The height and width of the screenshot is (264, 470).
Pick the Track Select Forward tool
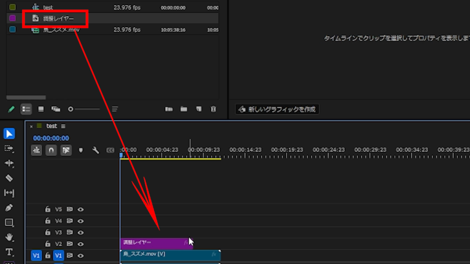(9, 148)
